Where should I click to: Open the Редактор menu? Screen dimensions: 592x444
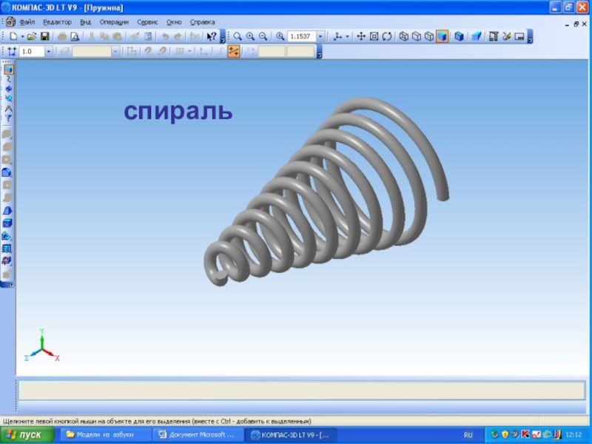click(x=58, y=22)
